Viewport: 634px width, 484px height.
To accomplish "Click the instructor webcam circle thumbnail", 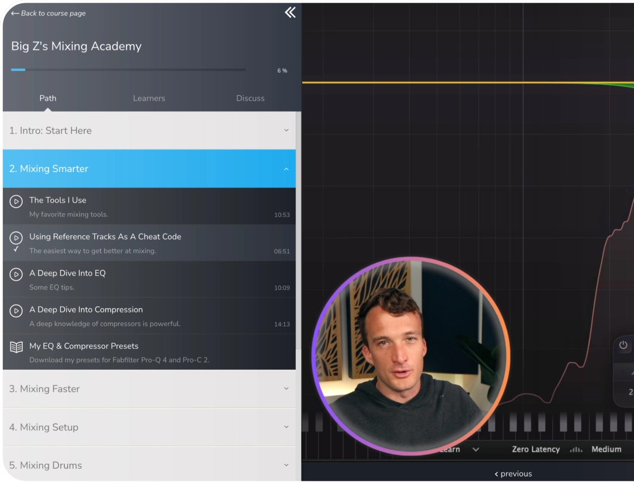I will [x=410, y=356].
